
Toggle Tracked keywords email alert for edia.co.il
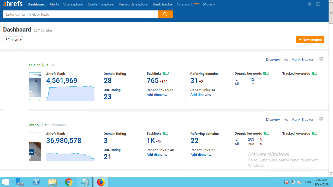click(x=314, y=73)
